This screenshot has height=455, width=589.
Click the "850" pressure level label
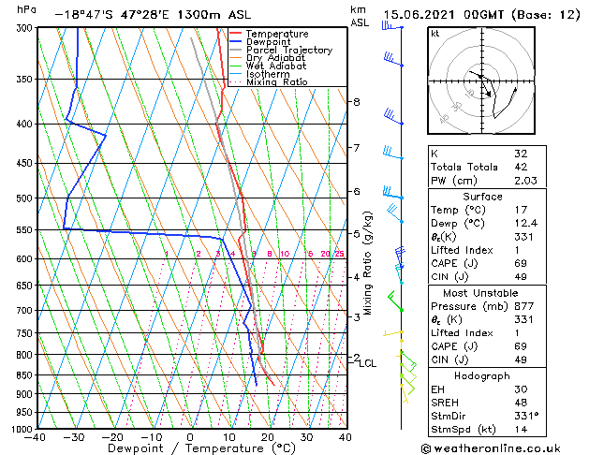coord(25,375)
